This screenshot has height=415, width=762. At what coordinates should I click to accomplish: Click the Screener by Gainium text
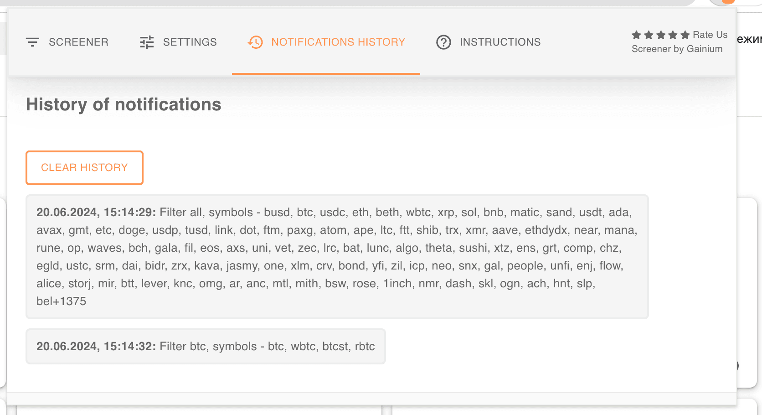677,49
